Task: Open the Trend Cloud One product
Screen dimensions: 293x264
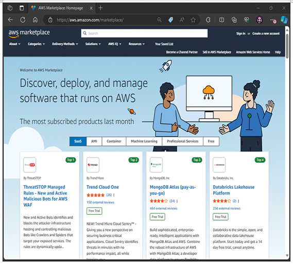Action: click(x=102, y=187)
